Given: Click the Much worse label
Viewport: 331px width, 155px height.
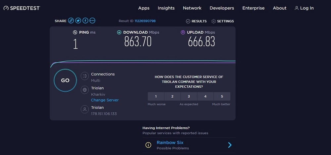Looking at the screenshot, I should coord(157,104).
